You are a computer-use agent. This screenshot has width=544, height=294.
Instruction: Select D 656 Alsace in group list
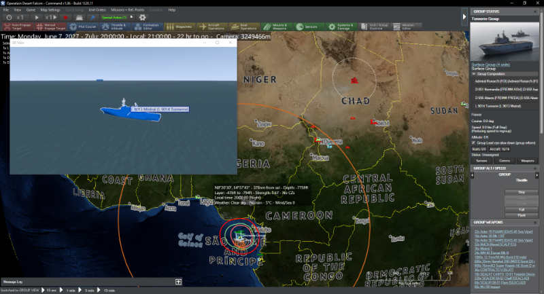(506, 98)
